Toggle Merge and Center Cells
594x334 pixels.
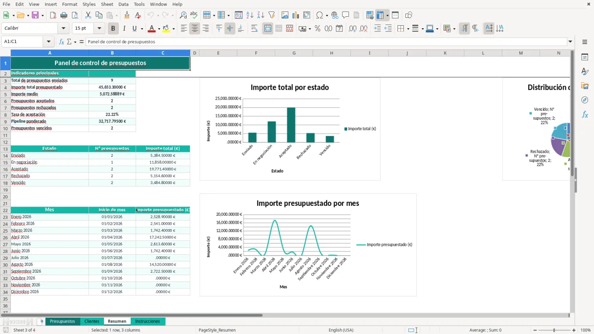pos(268,29)
